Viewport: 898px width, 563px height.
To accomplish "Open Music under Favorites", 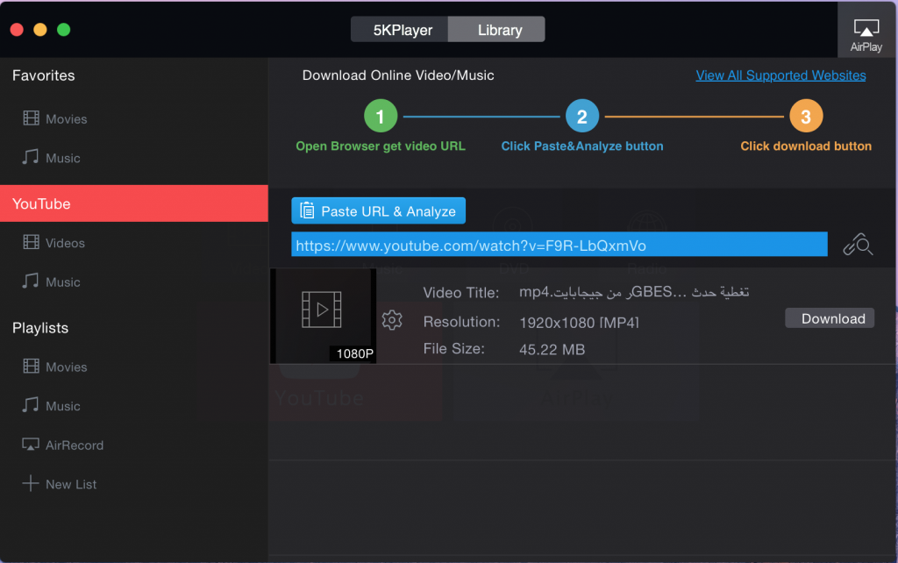I will pos(63,158).
